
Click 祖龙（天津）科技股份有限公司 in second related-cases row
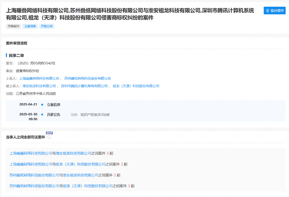click(x=81, y=164)
